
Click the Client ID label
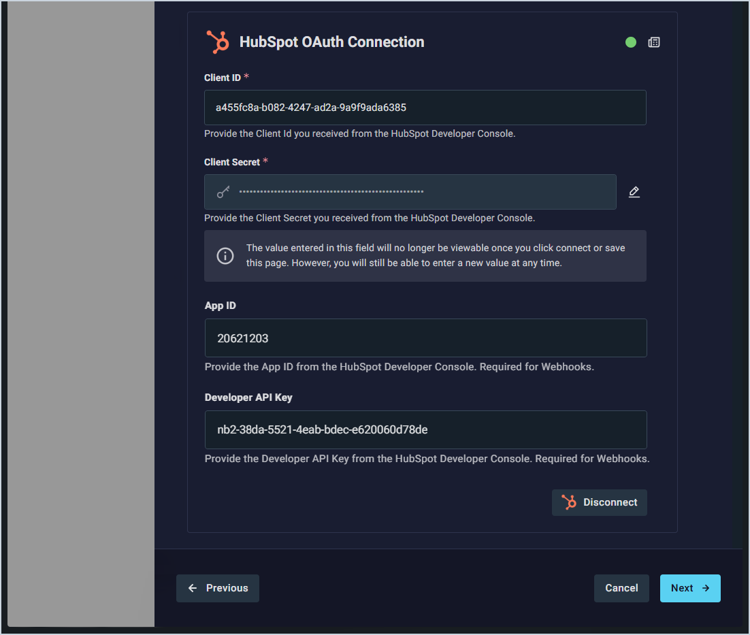(223, 78)
